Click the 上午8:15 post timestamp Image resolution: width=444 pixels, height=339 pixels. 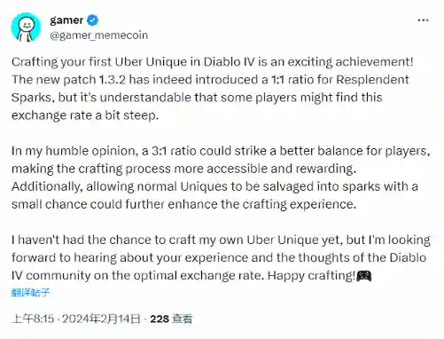[33, 319]
